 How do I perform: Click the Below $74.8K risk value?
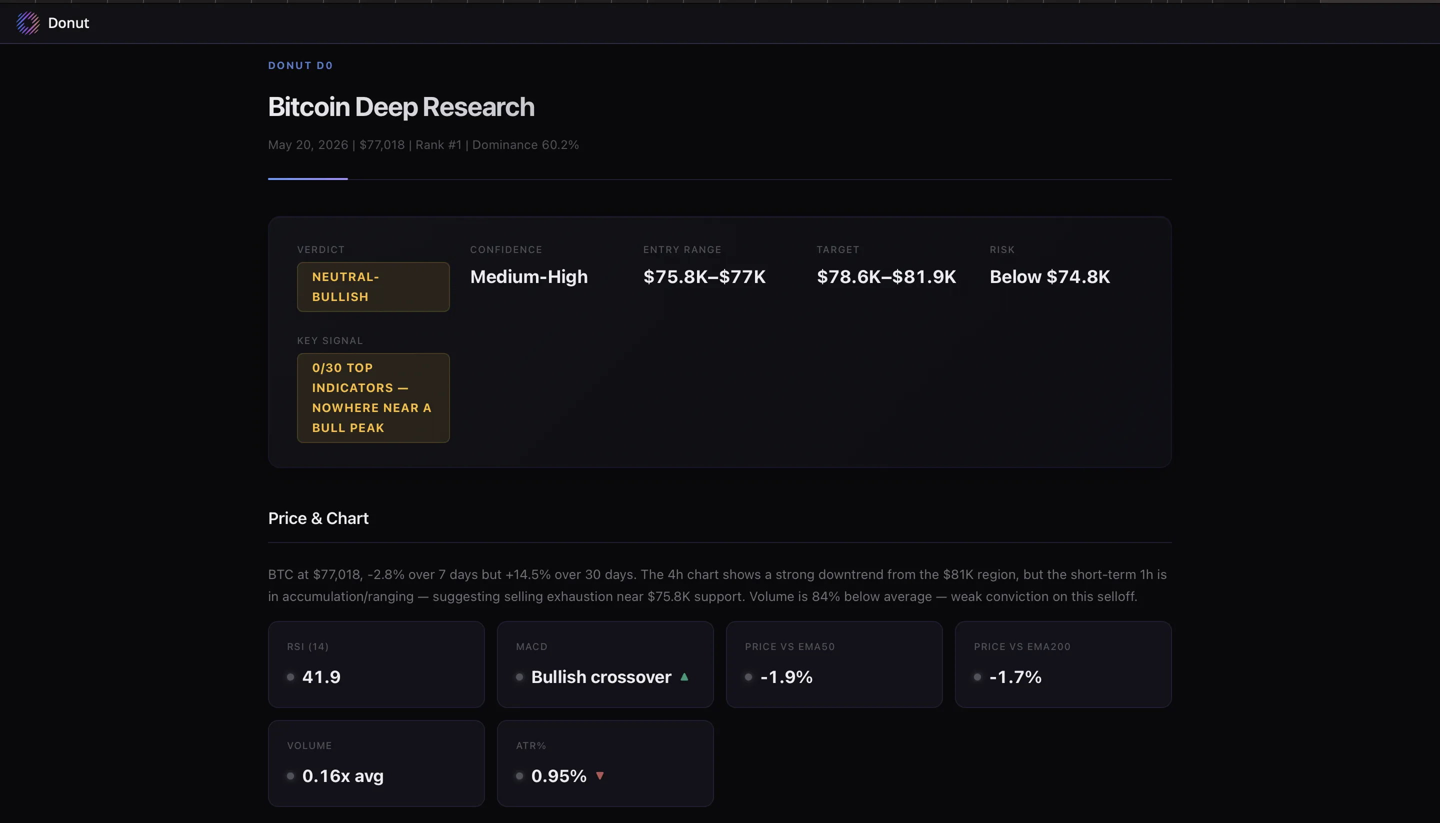1049,277
